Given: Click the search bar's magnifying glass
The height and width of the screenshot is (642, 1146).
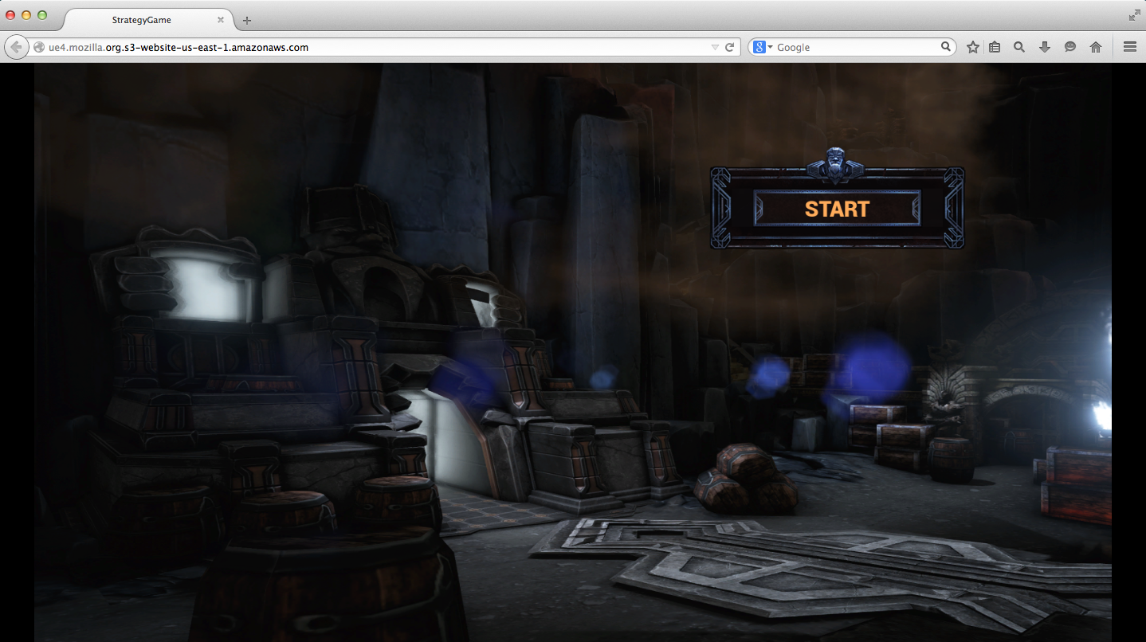Looking at the screenshot, I should [x=946, y=47].
